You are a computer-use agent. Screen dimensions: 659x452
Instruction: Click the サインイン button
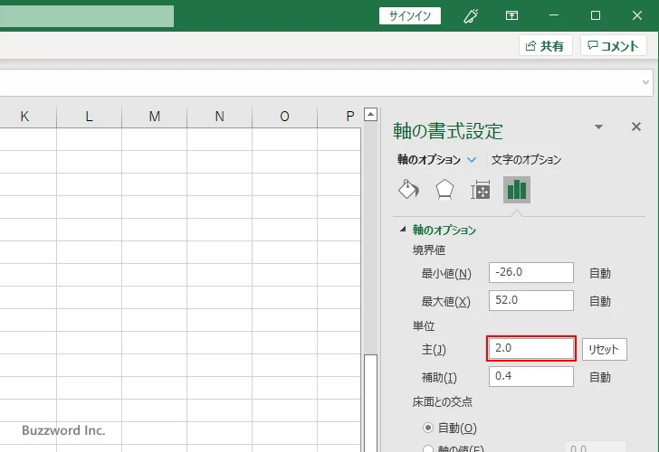[x=410, y=16]
